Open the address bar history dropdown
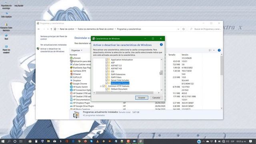 coord(178,29)
